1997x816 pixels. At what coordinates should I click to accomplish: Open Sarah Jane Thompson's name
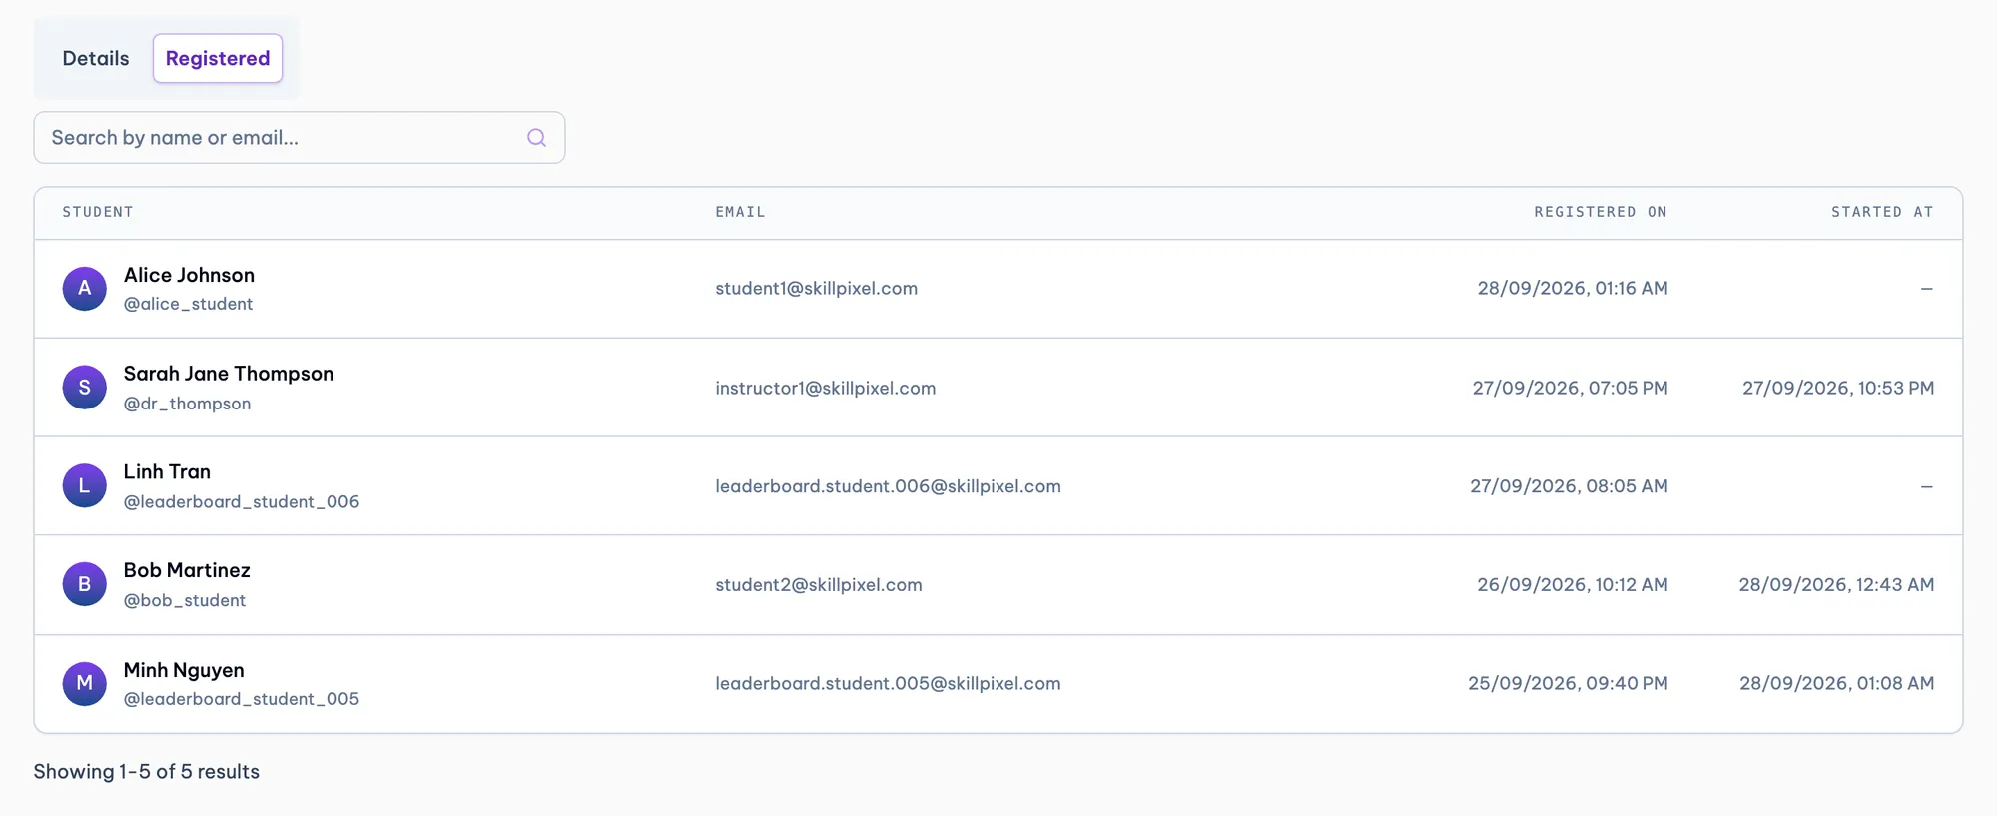229,374
